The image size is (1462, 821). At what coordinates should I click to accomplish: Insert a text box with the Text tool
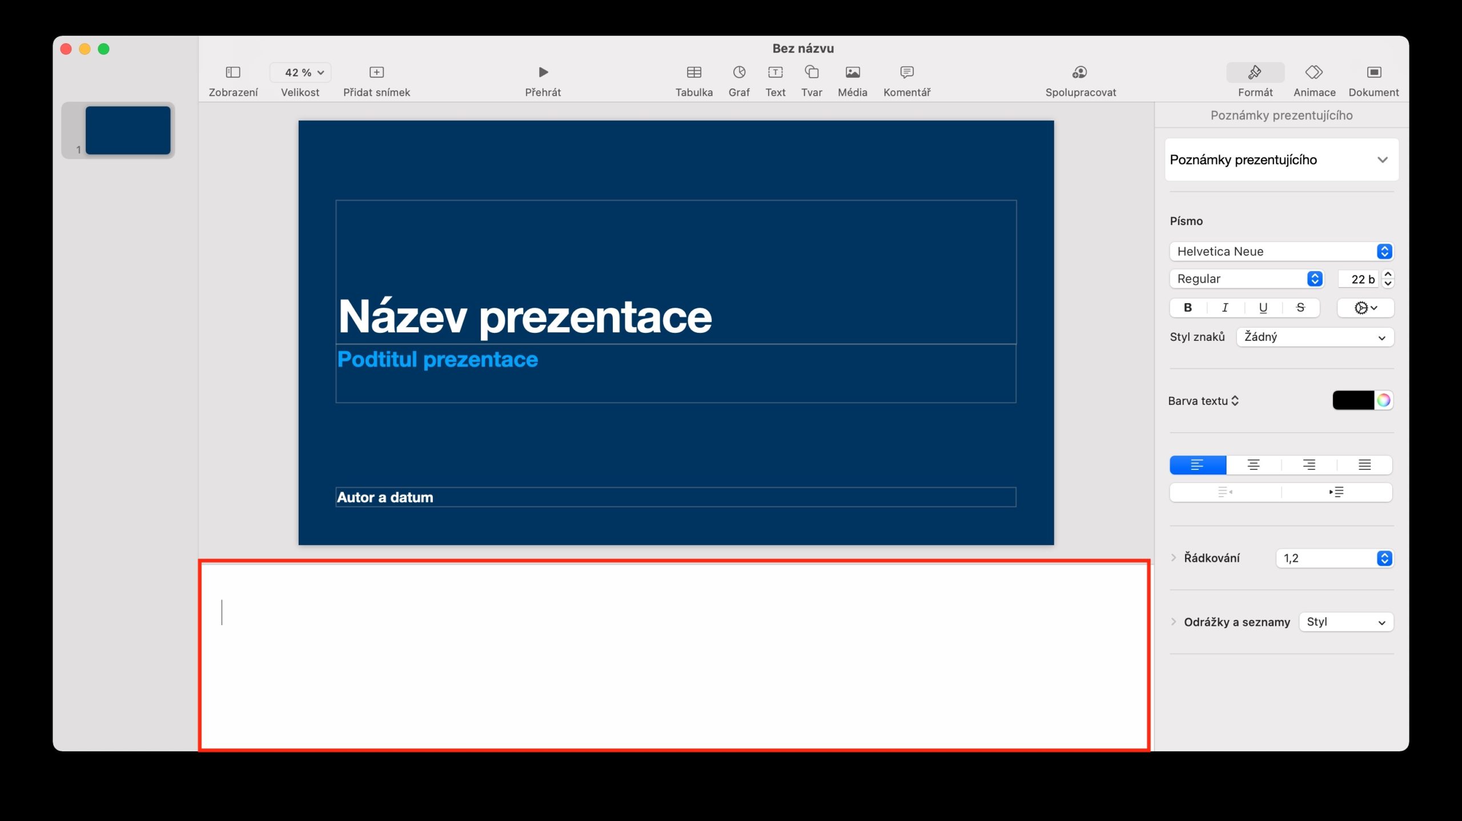(775, 72)
